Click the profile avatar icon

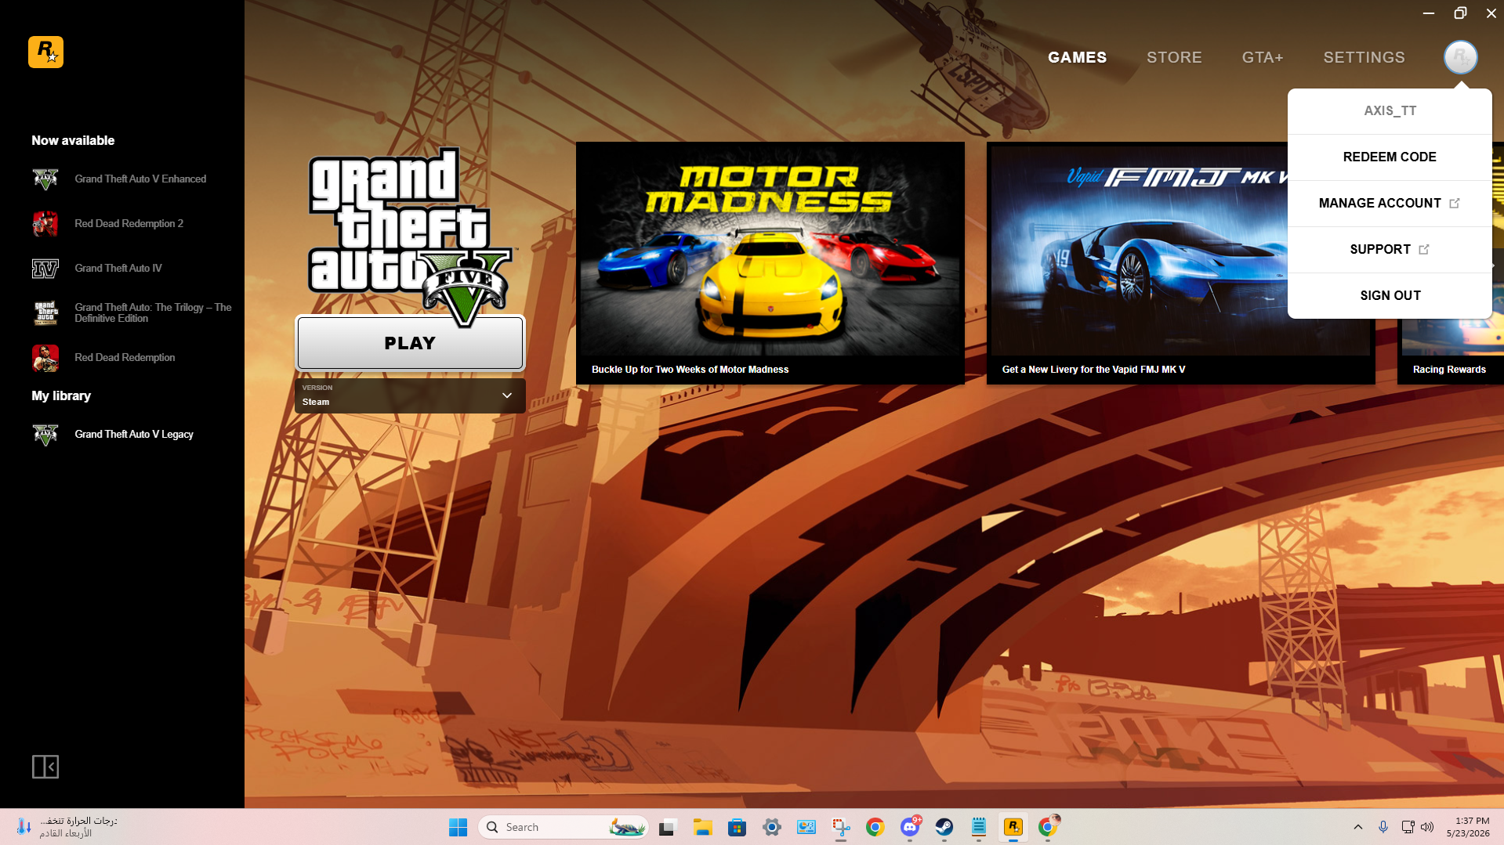tap(1461, 57)
